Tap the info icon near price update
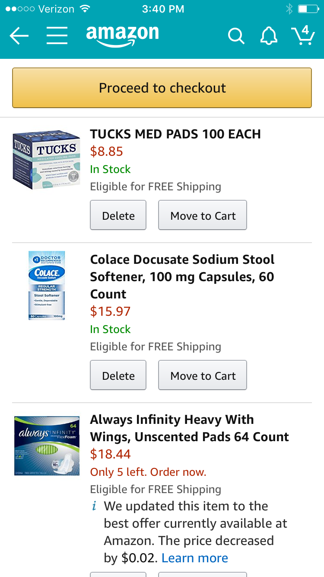This screenshot has width=324, height=577. [x=94, y=506]
